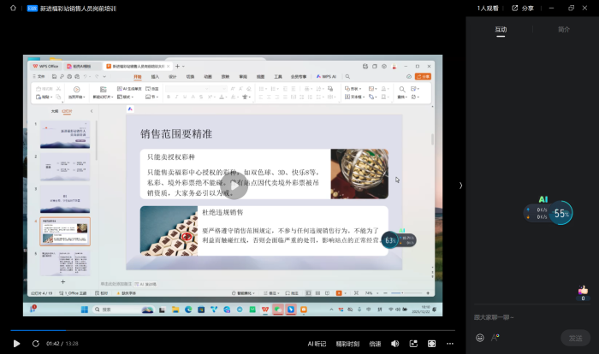The width and height of the screenshot is (599, 354).
Task: Click the WPS ribbon search magnifier
Action: coord(347,77)
